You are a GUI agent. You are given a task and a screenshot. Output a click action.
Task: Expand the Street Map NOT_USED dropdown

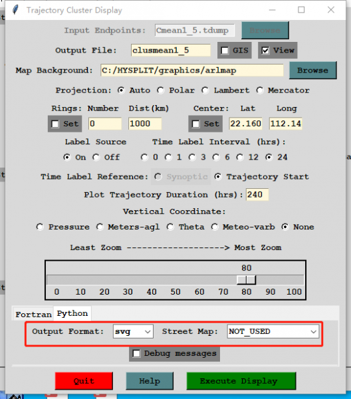(x=273, y=331)
